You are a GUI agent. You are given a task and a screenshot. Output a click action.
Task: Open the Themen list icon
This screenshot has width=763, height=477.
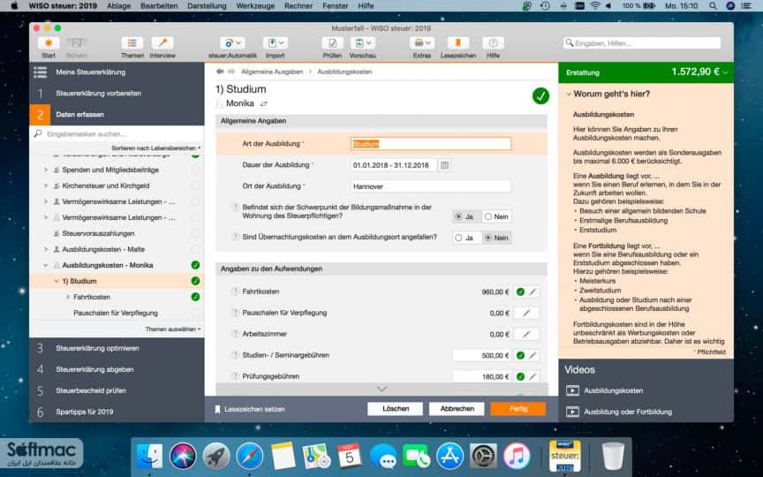click(132, 43)
